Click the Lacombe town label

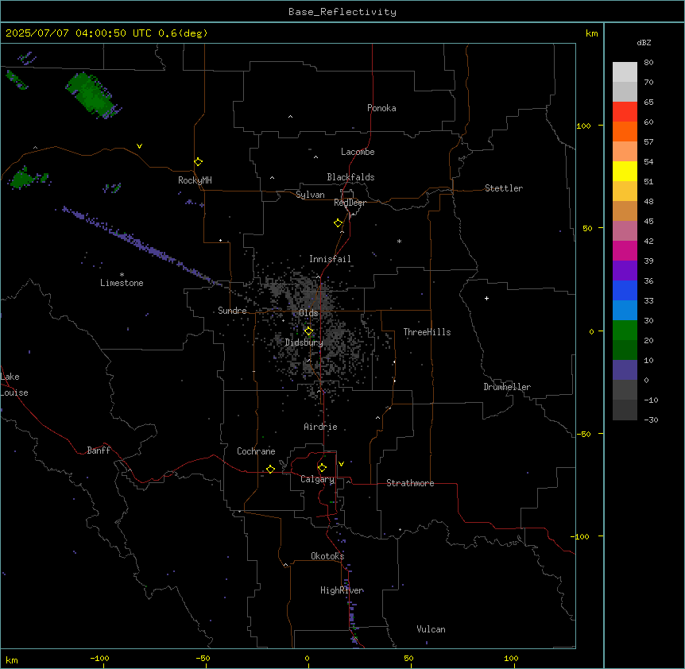point(358,152)
